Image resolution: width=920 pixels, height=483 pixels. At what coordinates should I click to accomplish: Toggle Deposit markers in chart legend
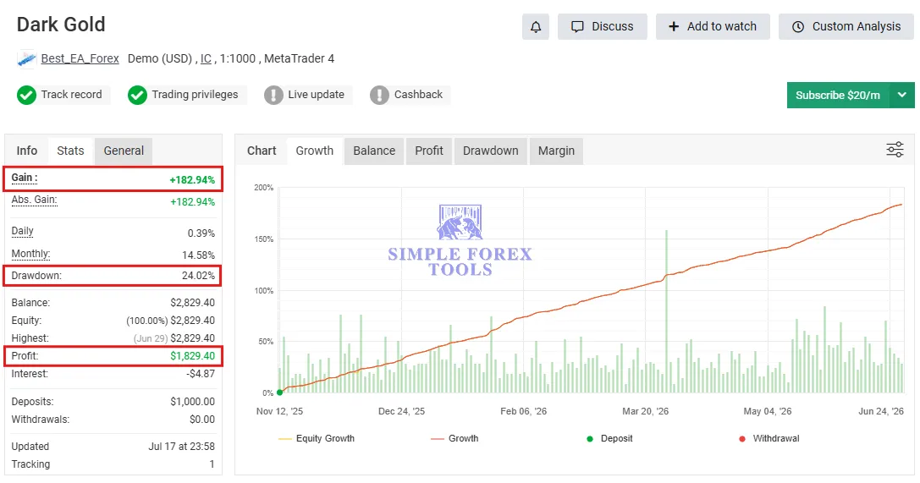coord(609,438)
